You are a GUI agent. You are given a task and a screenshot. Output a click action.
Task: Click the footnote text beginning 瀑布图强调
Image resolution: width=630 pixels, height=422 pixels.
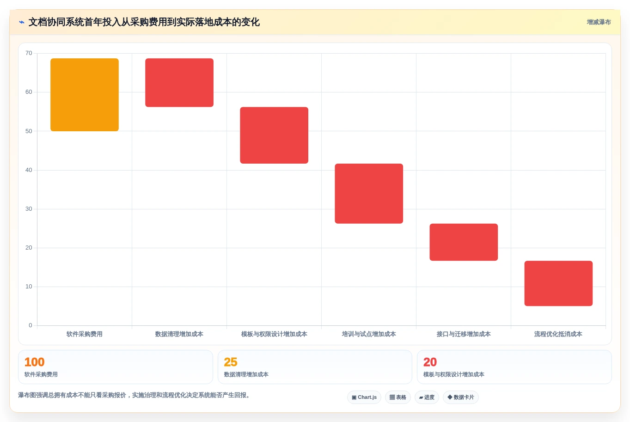135,395
